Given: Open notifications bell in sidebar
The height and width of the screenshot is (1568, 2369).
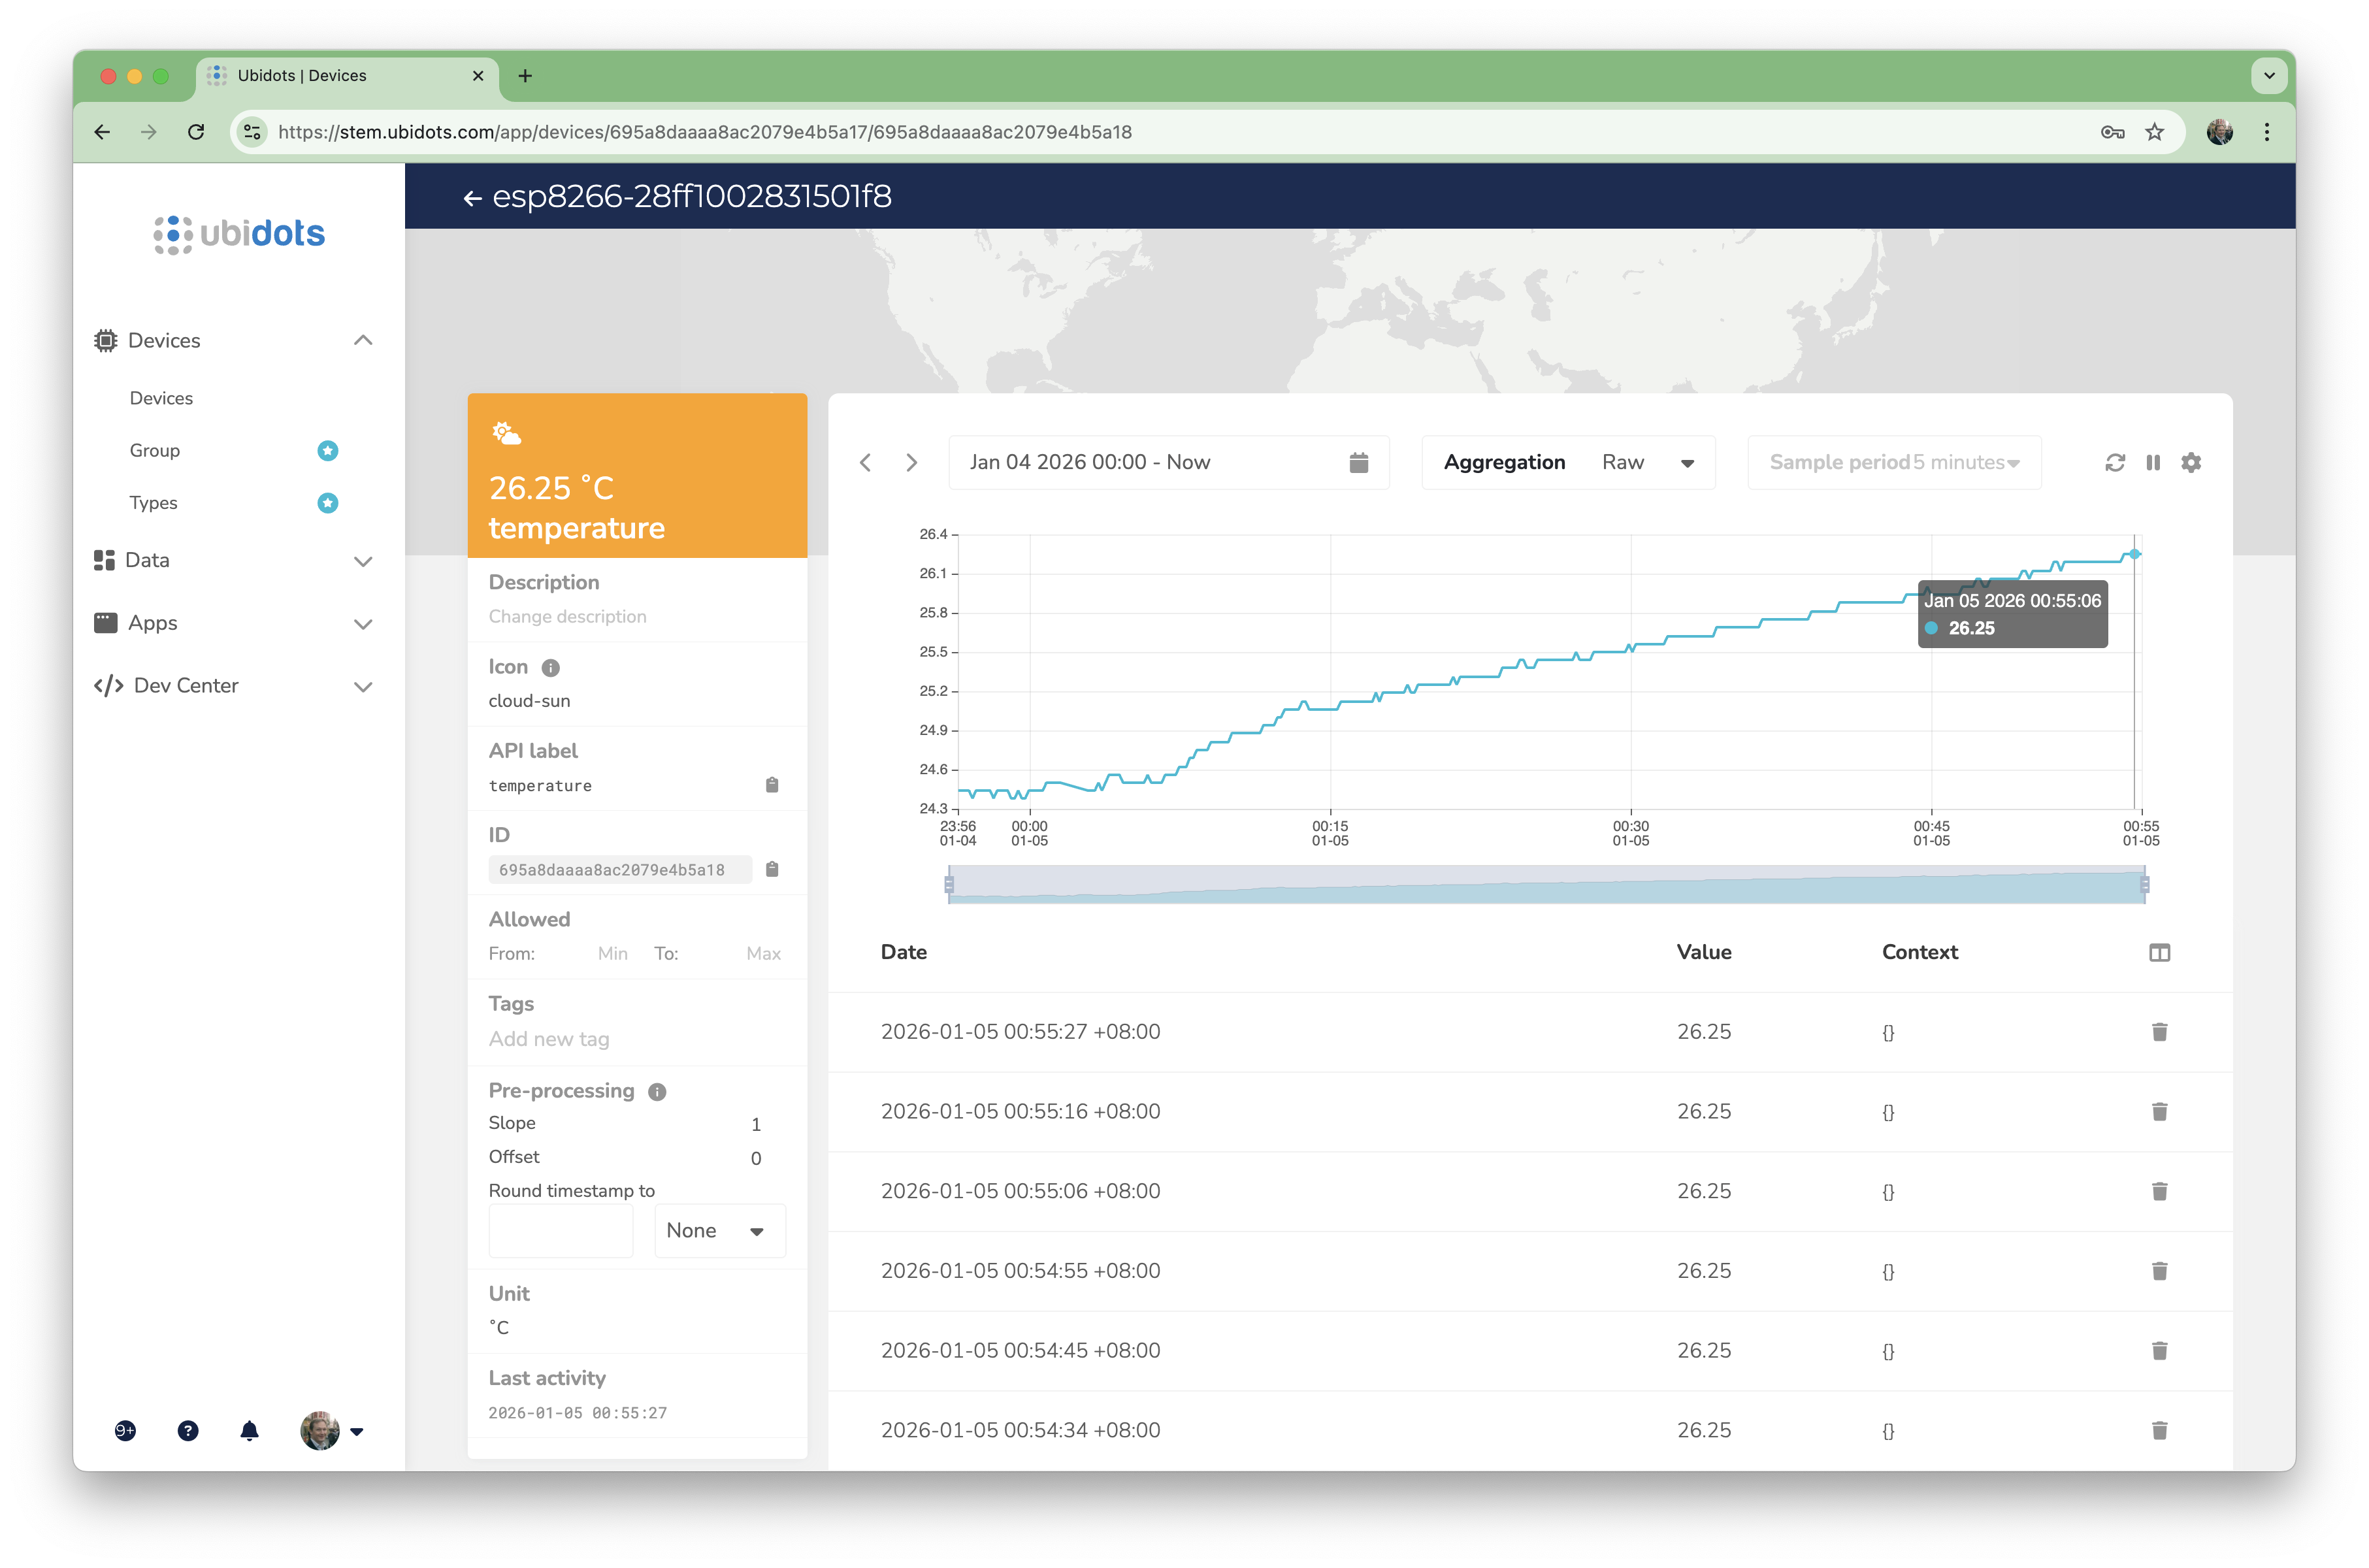Looking at the screenshot, I should 249,1431.
